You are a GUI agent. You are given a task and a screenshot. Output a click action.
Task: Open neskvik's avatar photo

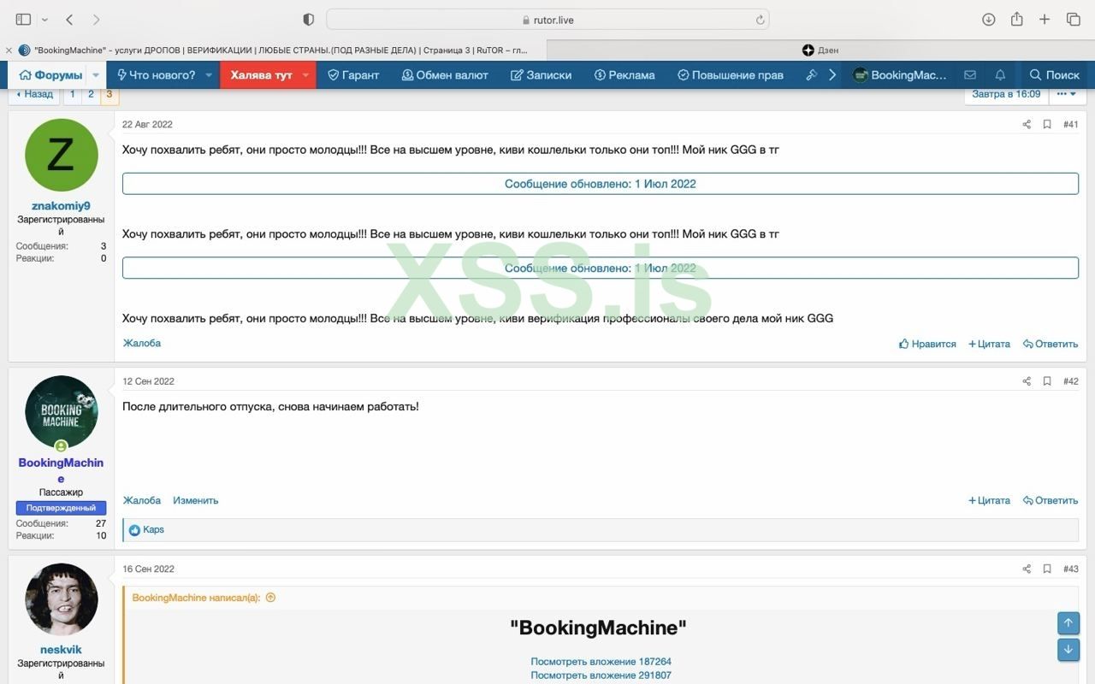62,599
